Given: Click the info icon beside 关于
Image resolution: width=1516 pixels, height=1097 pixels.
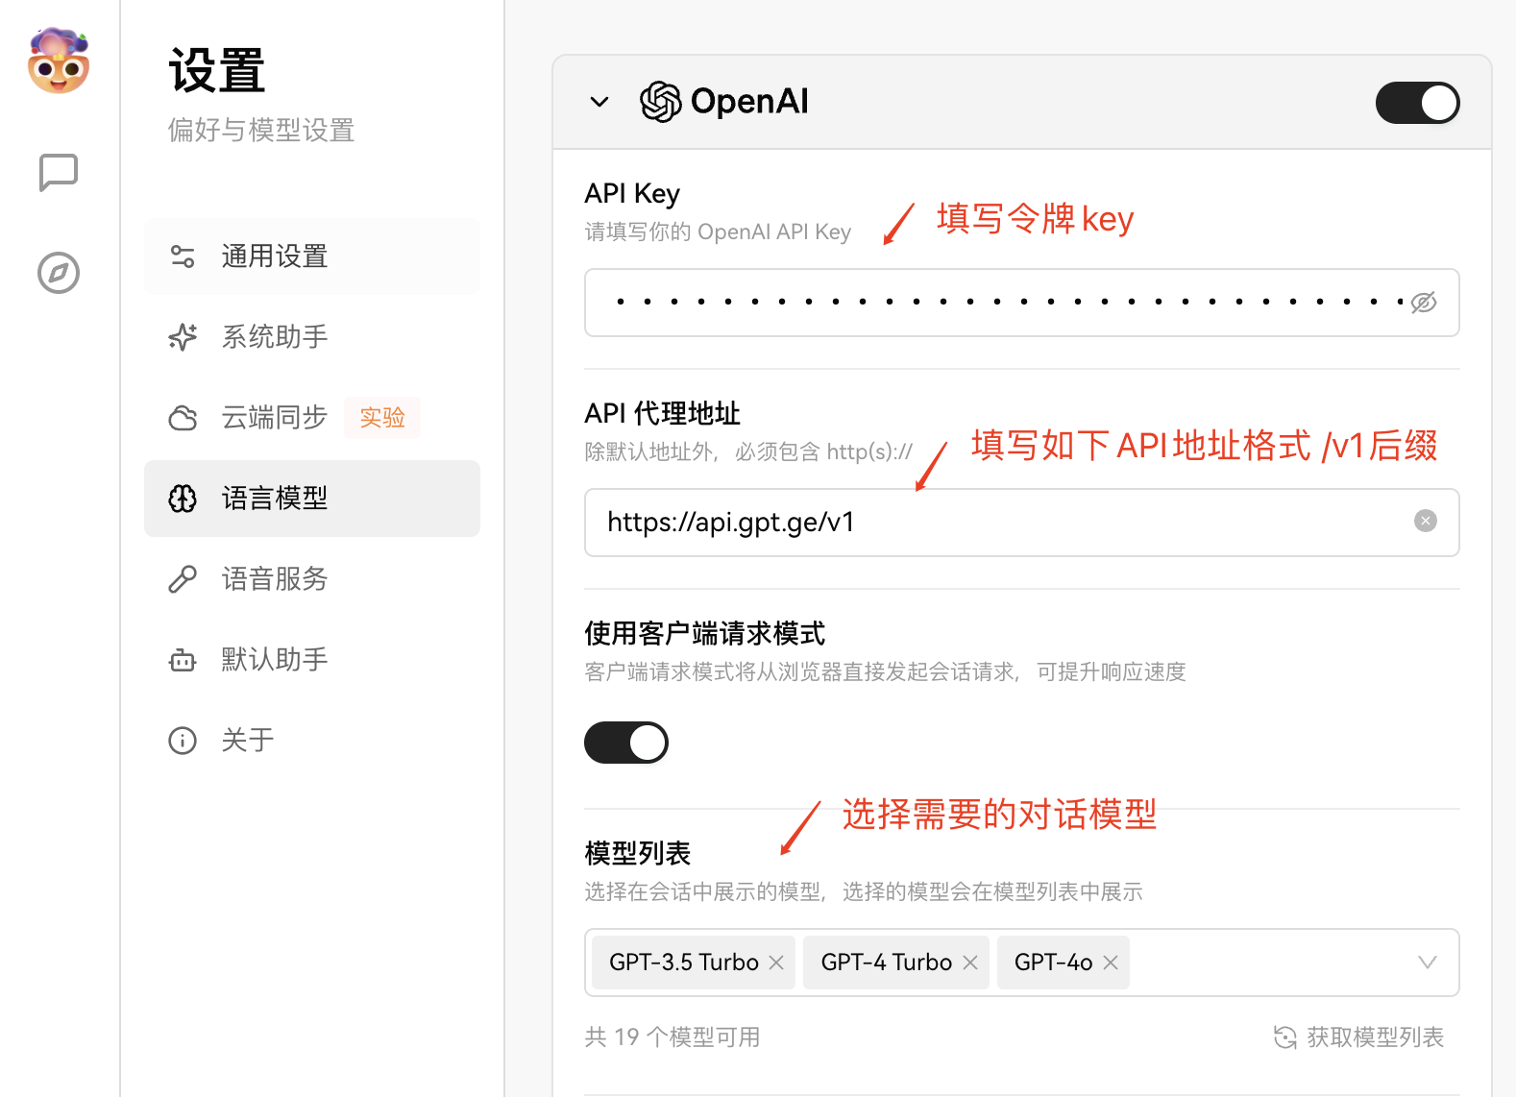Looking at the screenshot, I should (183, 741).
